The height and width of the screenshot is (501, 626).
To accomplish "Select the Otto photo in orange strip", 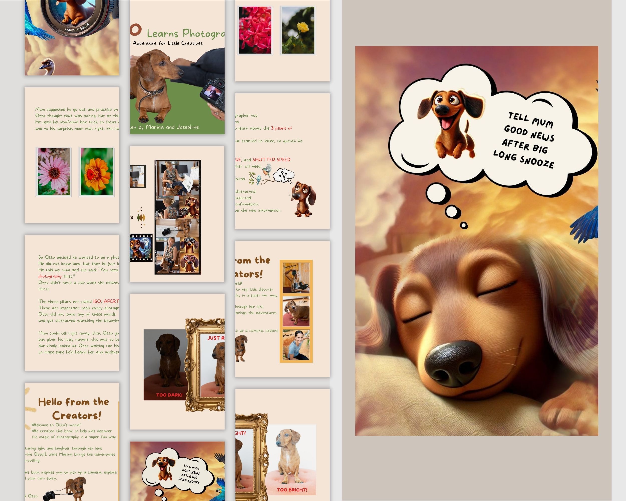I will point(296,311).
